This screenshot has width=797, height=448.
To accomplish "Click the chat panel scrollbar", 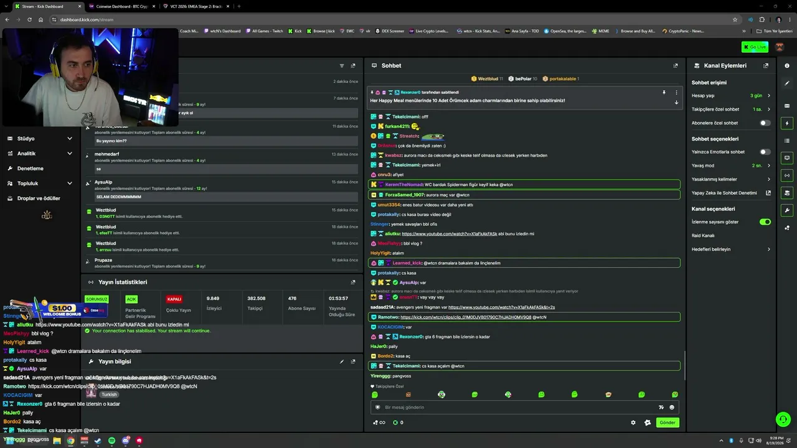I will [684, 366].
